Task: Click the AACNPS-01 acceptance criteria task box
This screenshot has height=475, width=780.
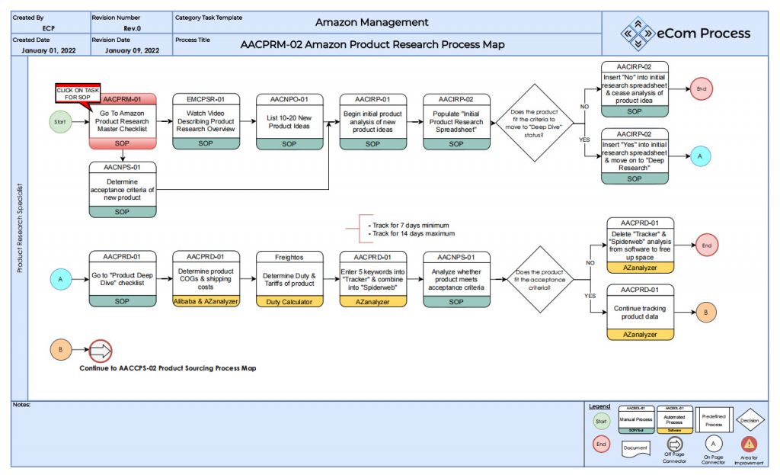Action: pyautogui.click(x=122, y=189)
